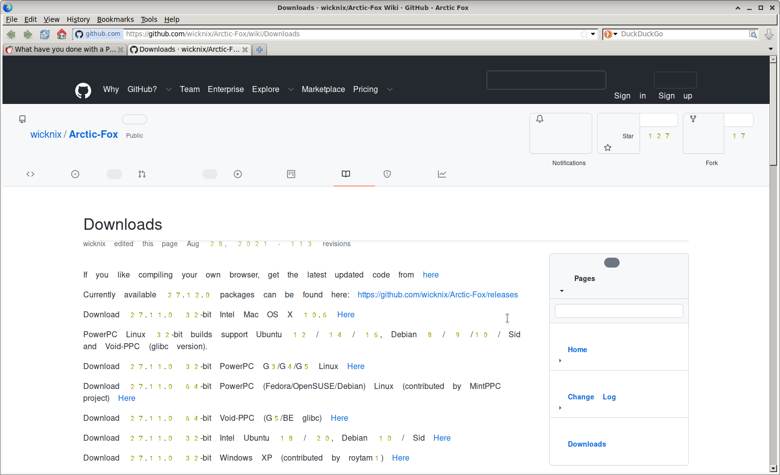Viewport: 780px width, 475px height.
Task: Expand the Home page entry arrow
Action: [x=560, y=361]
